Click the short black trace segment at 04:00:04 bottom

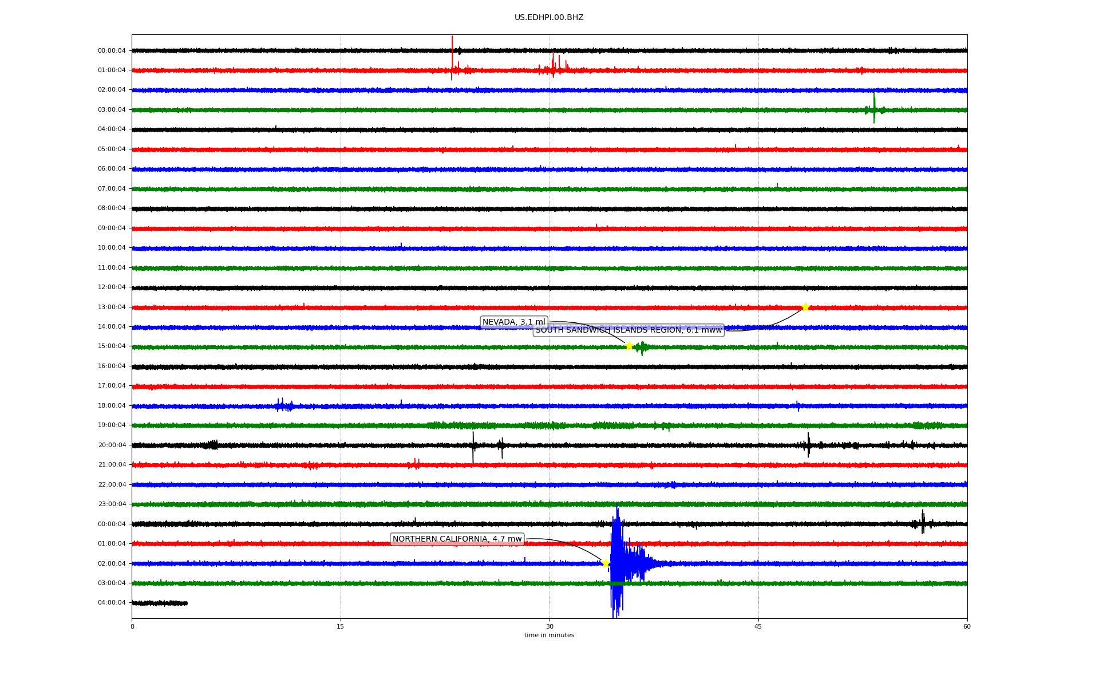pos(160,603)
